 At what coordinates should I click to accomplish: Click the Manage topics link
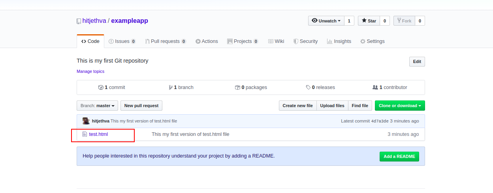(x=90, y=71)
